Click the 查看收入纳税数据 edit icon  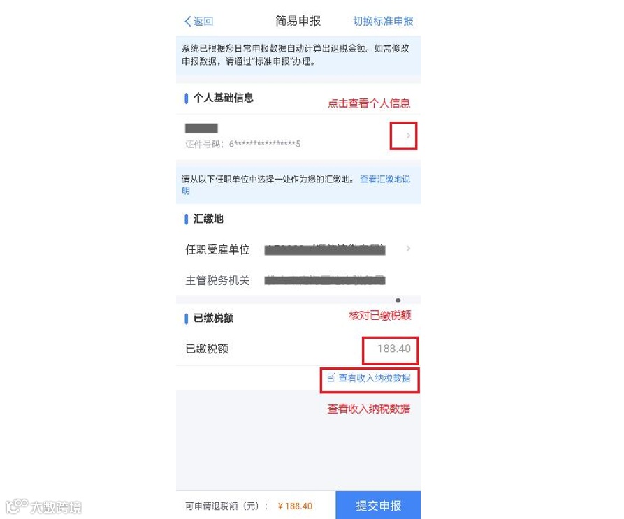pos(331,377)
